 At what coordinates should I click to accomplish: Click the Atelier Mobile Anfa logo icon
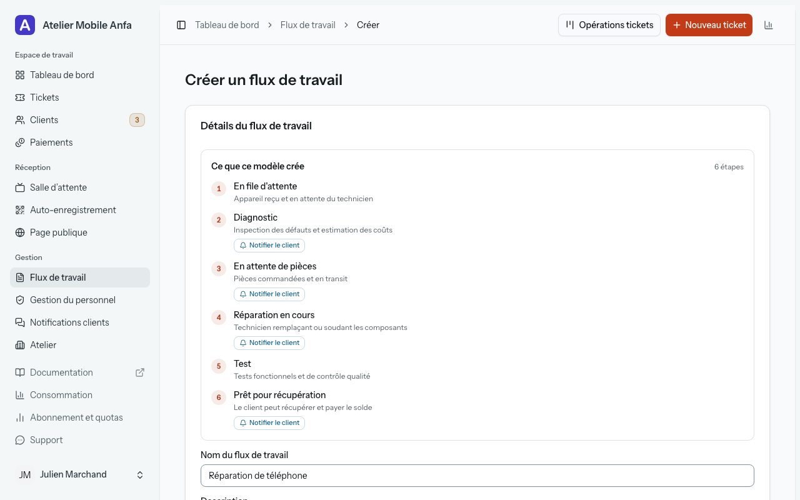click(x=25, y=25)
